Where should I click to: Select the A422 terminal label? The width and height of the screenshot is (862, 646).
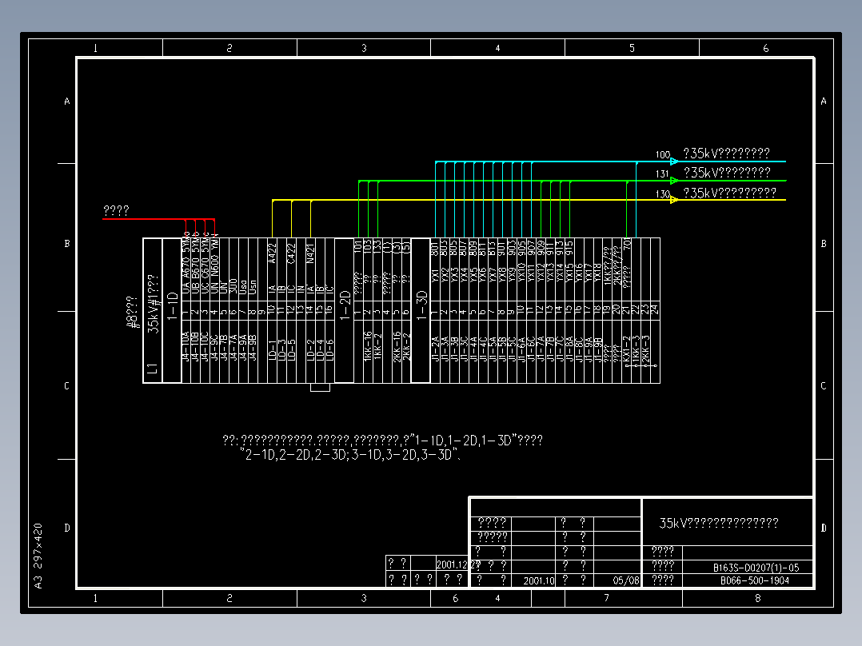[x=272, y=253]
